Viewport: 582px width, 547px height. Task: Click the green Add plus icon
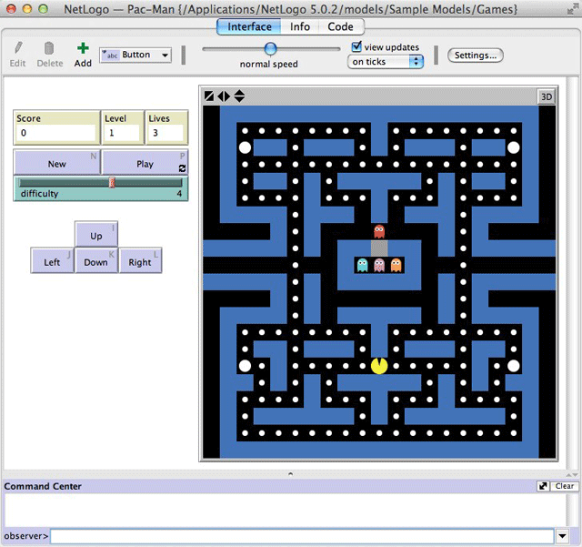83,48
